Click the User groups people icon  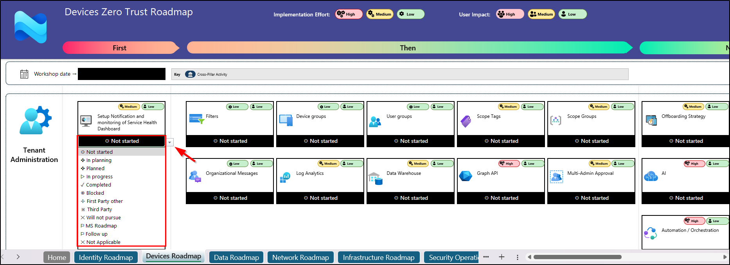tap(375, 122)
